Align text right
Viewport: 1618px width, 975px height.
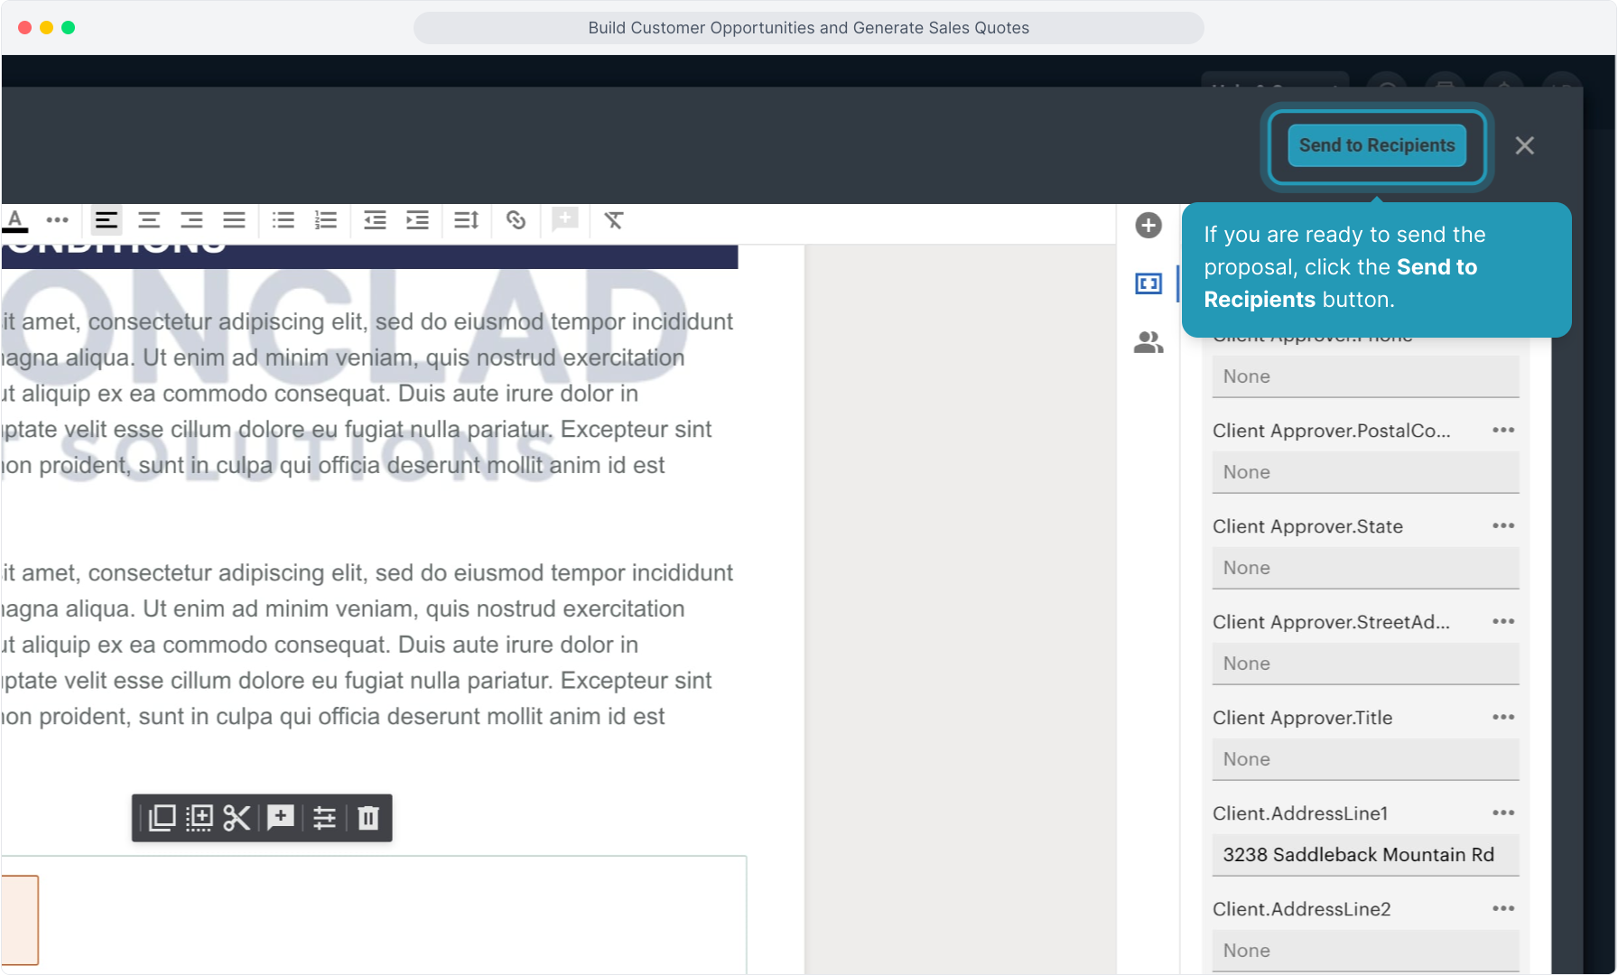(x=191, y=220)
